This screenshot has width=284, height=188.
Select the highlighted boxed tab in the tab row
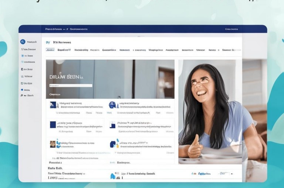(50, 50)
